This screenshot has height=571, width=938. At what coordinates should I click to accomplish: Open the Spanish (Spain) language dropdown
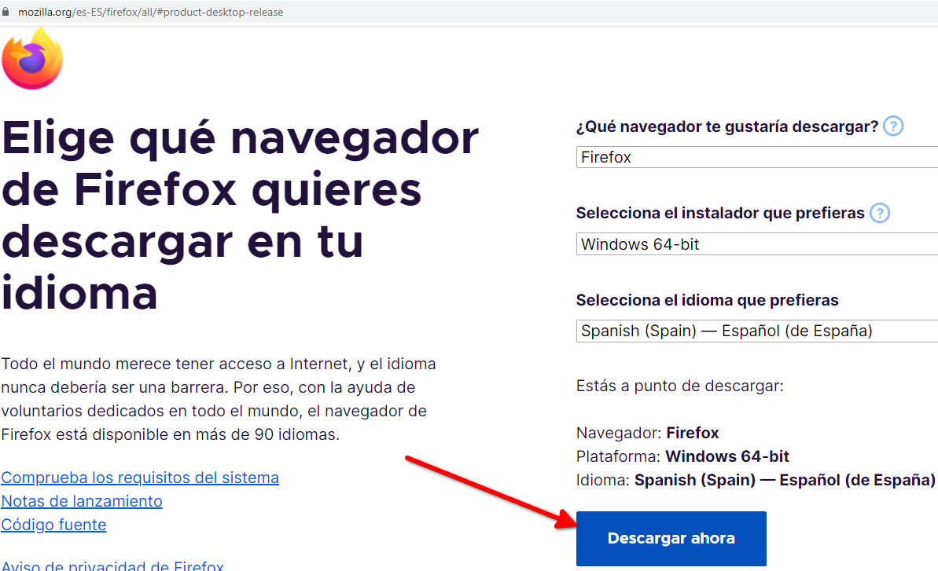[x=756, y=331]
